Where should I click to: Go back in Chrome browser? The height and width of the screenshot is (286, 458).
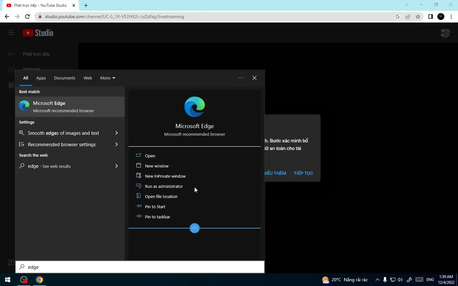point(7,17)
